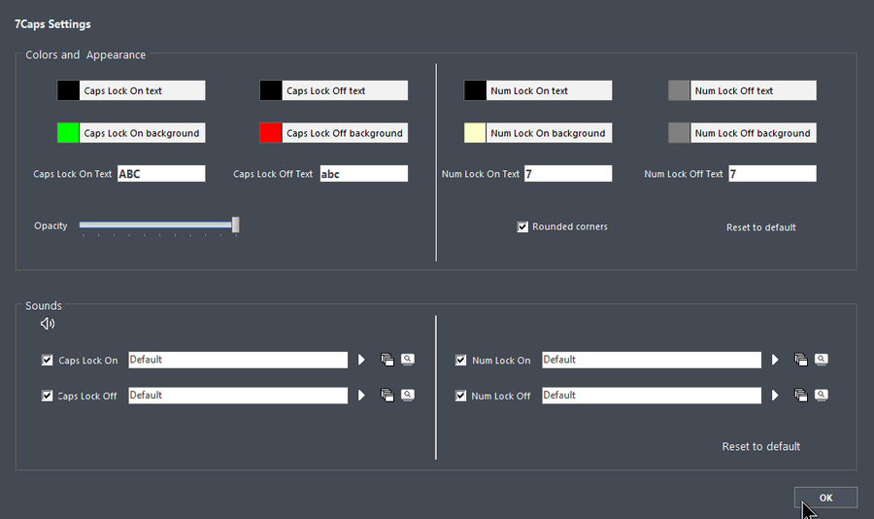
Task: Pick the gray Num Lock Off text swatch
Action: click(679, 90)
